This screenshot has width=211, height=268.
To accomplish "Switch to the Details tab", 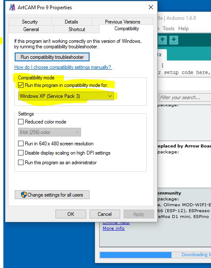I will pos(71,22).
